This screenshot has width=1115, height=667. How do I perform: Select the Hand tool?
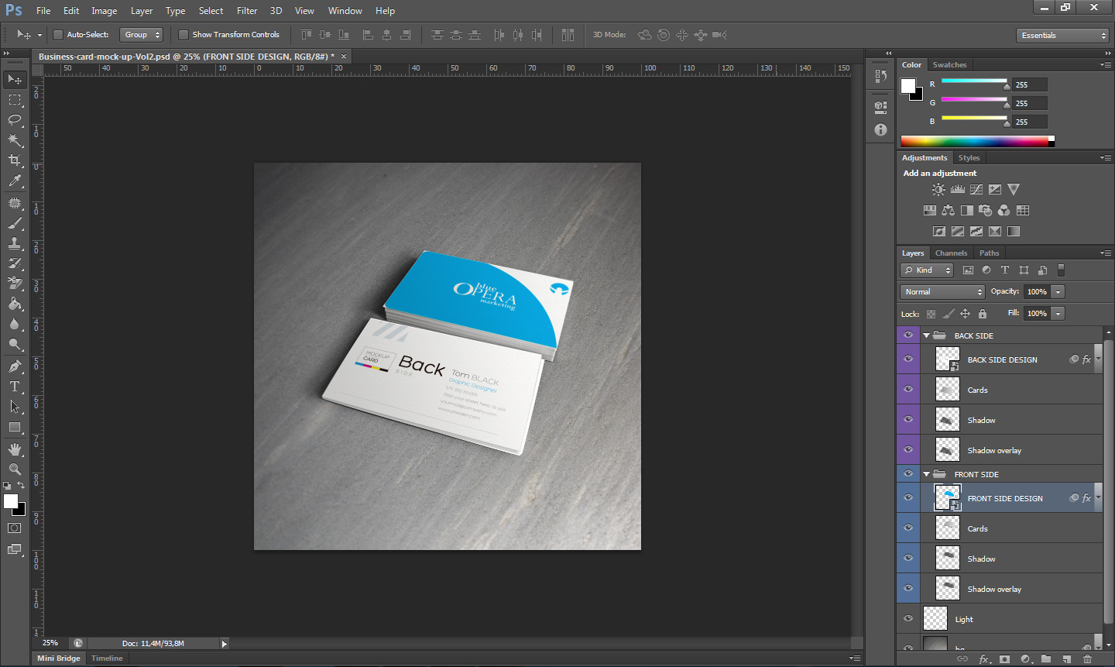pyautogui.click(x=15, y=449)
